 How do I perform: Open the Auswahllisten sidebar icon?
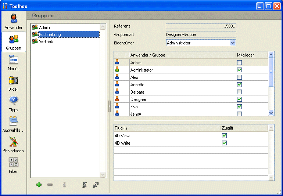tap(14, 124)
